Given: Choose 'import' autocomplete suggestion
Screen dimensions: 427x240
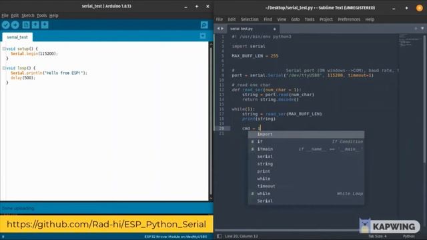Looking at the screenshot, I should point(306,134).
